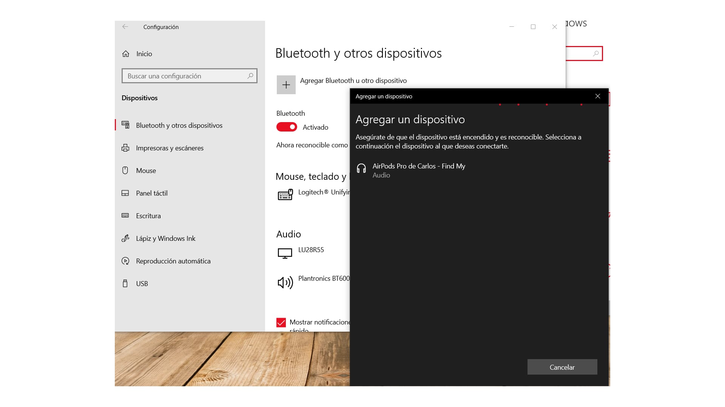The height and width of the screenshot is (407, 725).
Task: Click the Bluetooth y otros dispositivos sidebar icon
Action: [x=125, y=125]
